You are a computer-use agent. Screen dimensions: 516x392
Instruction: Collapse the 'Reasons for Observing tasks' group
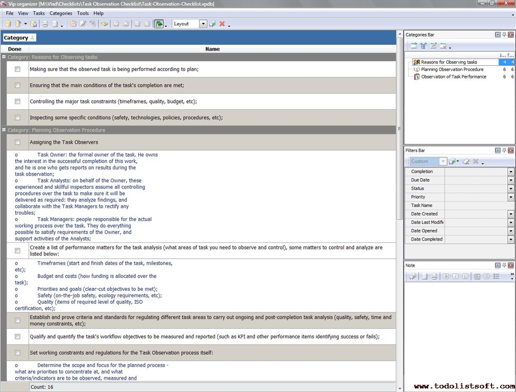[4, 57]
